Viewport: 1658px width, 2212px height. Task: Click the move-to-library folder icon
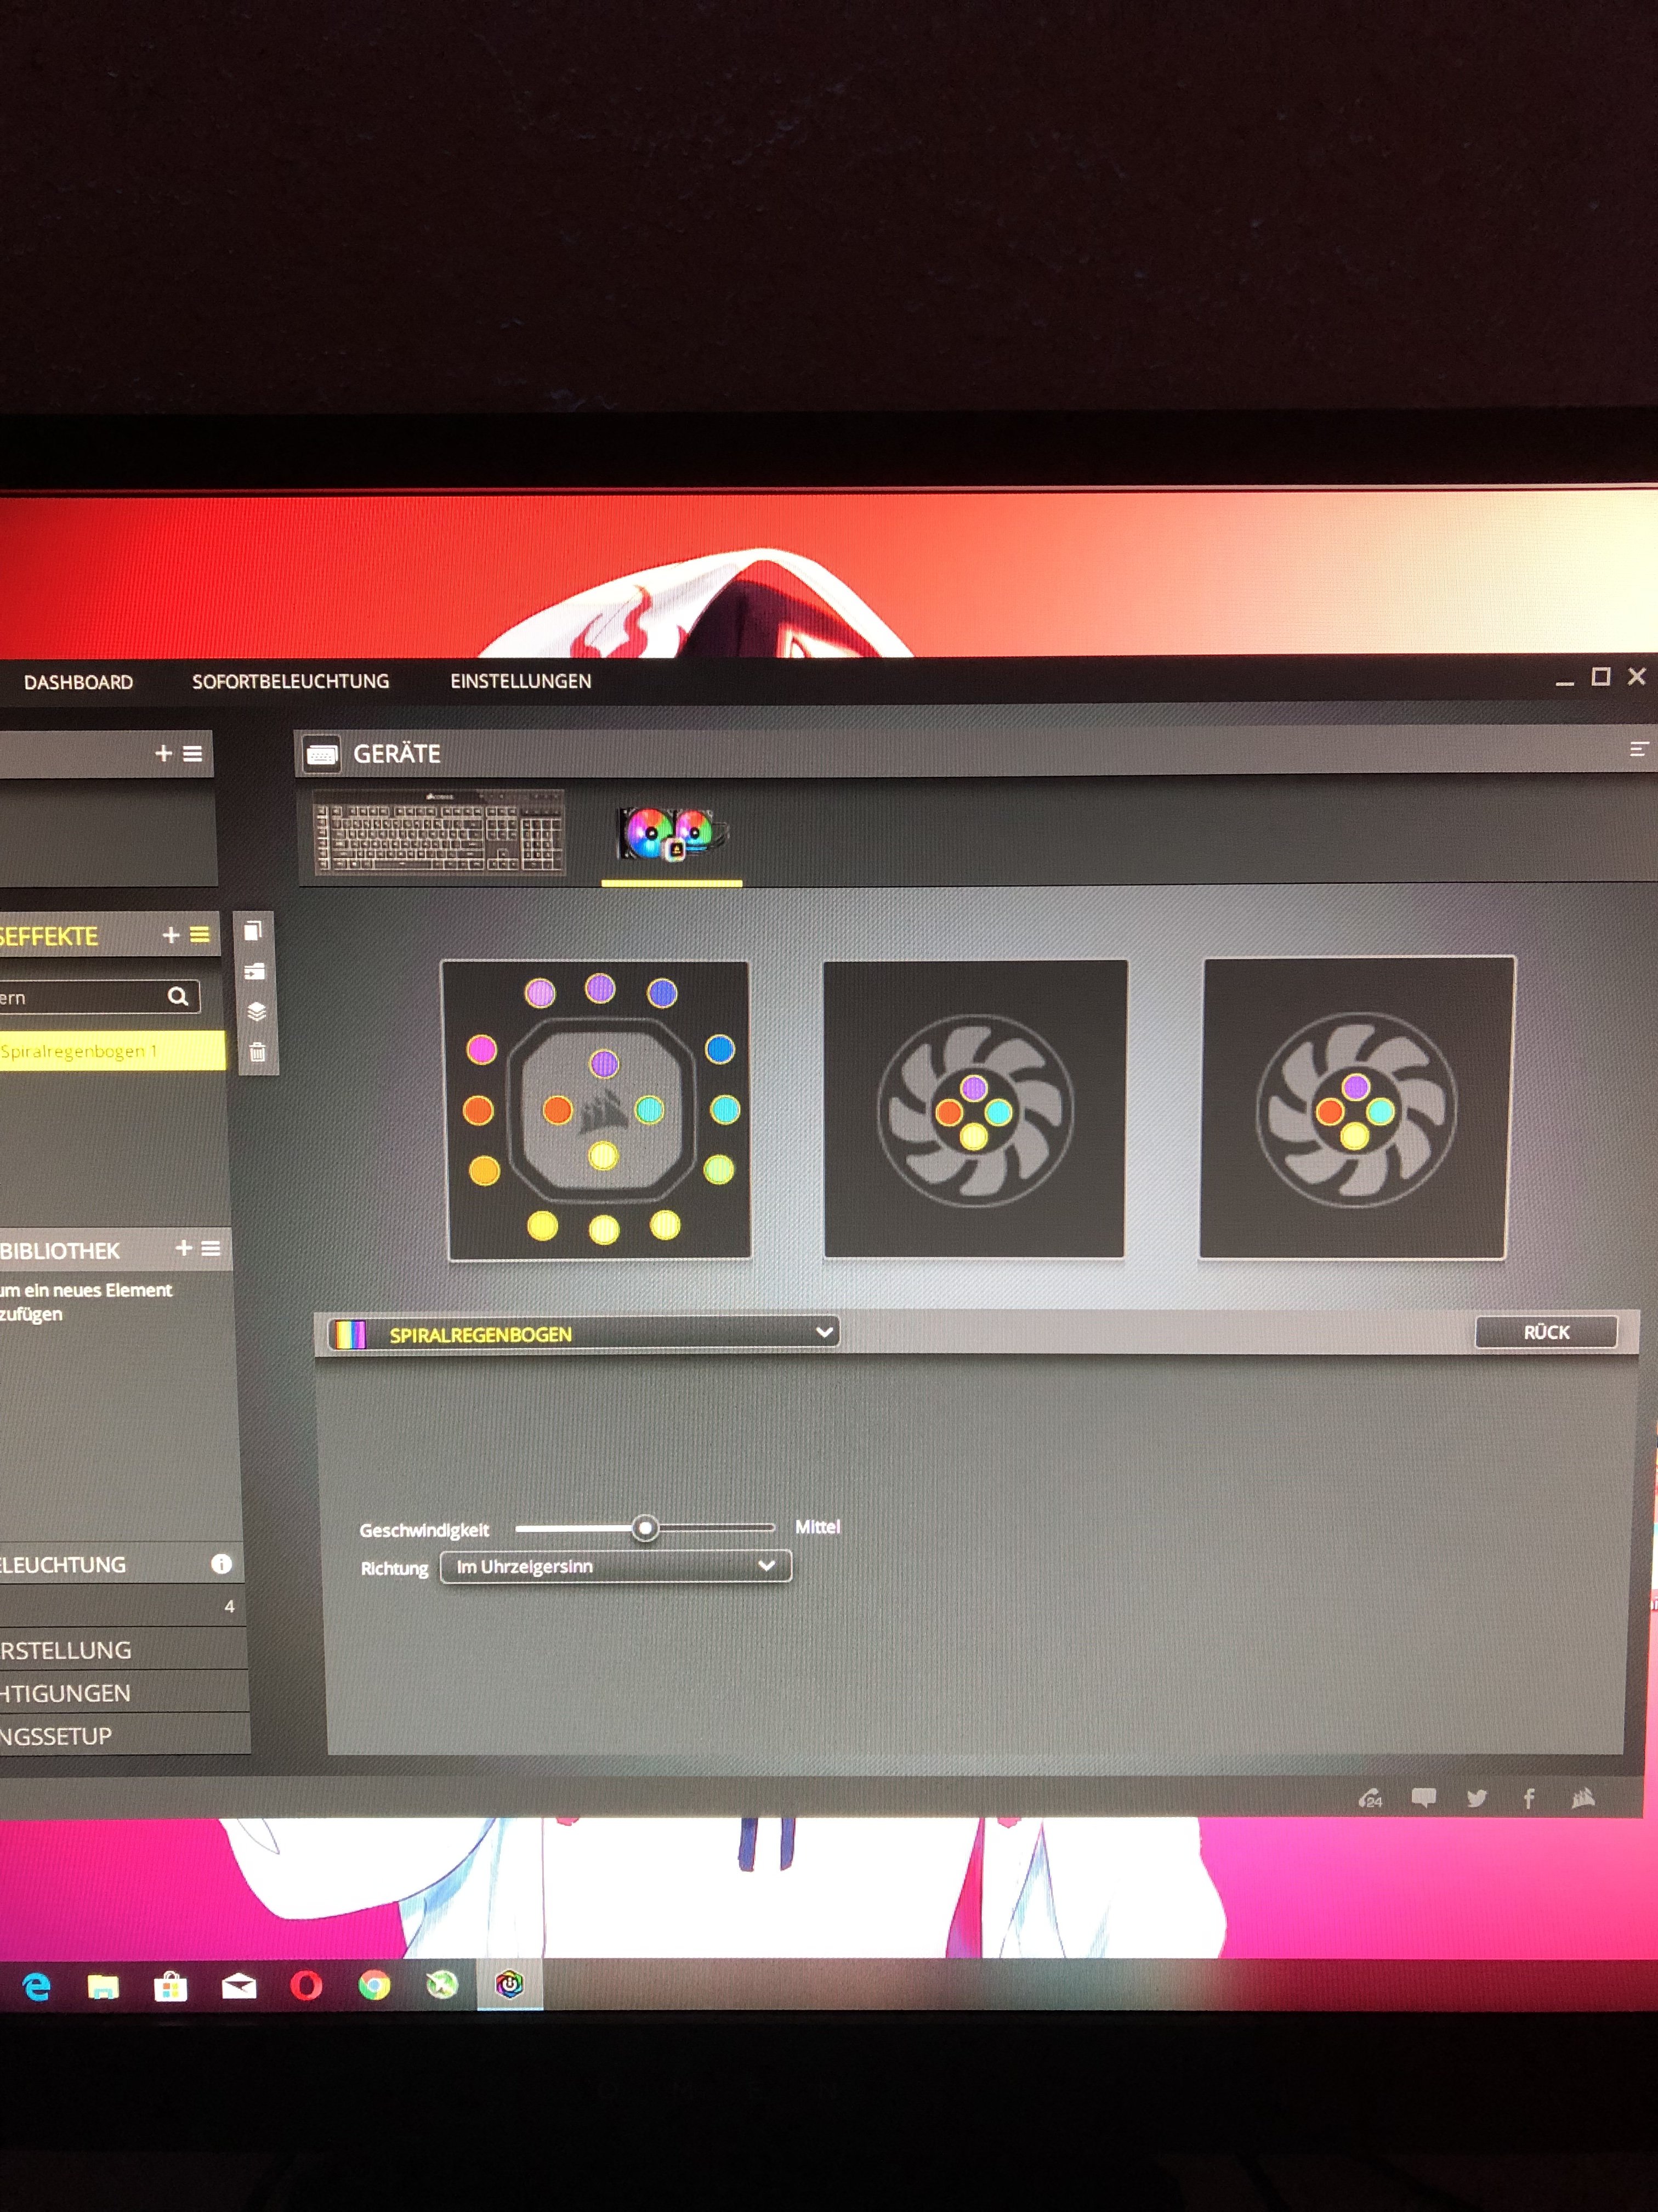tap(255, 971)
